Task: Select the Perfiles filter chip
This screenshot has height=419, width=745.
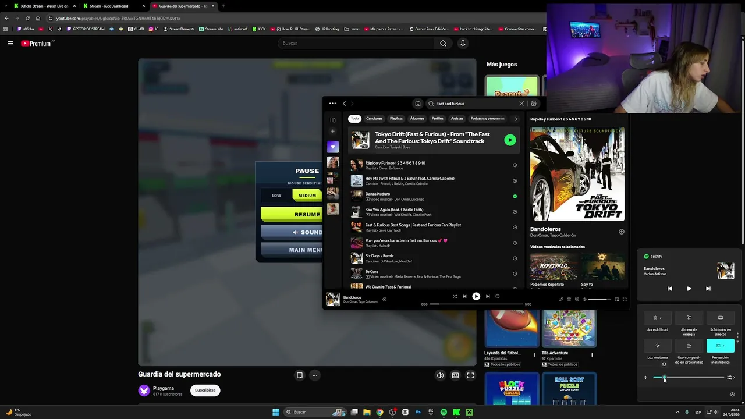Action: click(438, 119)
